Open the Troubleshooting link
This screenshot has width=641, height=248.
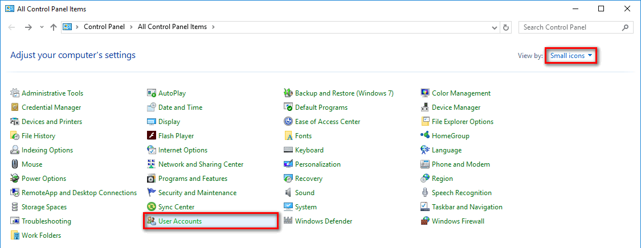click(46, 221)
